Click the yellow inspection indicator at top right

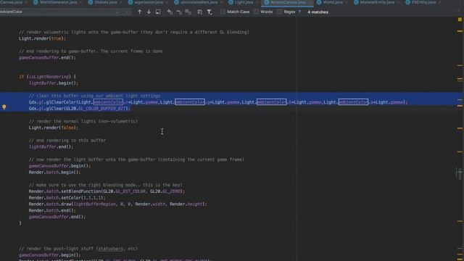[460, 20]
